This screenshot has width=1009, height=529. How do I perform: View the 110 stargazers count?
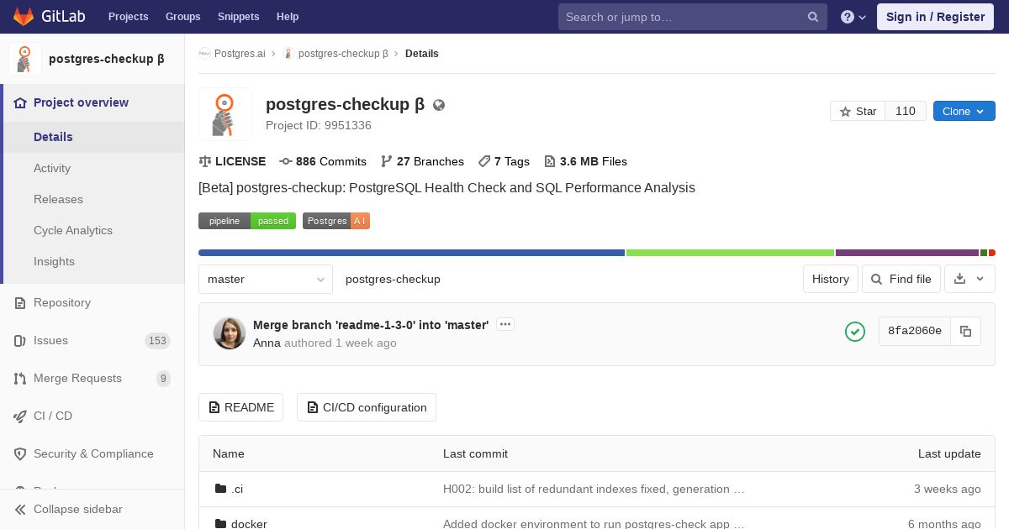pos(906,111)
